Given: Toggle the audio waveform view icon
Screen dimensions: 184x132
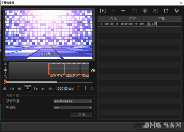Looking at the screenshot, I should click(93, 71).
